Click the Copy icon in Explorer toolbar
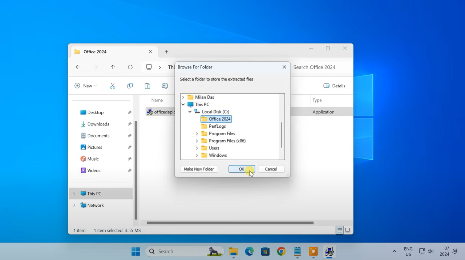 (130, 86)
